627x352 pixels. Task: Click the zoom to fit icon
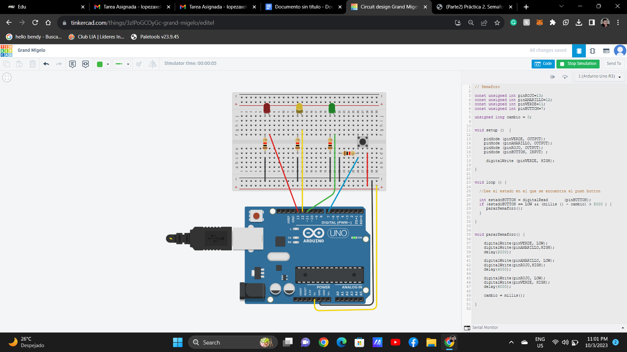pos(7,78)
